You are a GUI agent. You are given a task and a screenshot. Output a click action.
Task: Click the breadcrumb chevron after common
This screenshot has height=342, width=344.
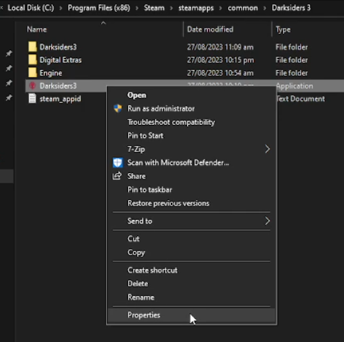[265, 8]
